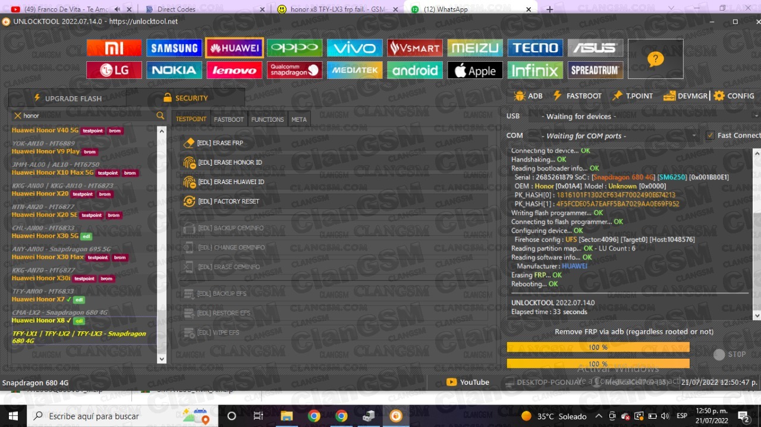Select Huawei Honor V9 Play model
Image resolution: width=761 pixels, height=427 pixels.
coord(46,151)
